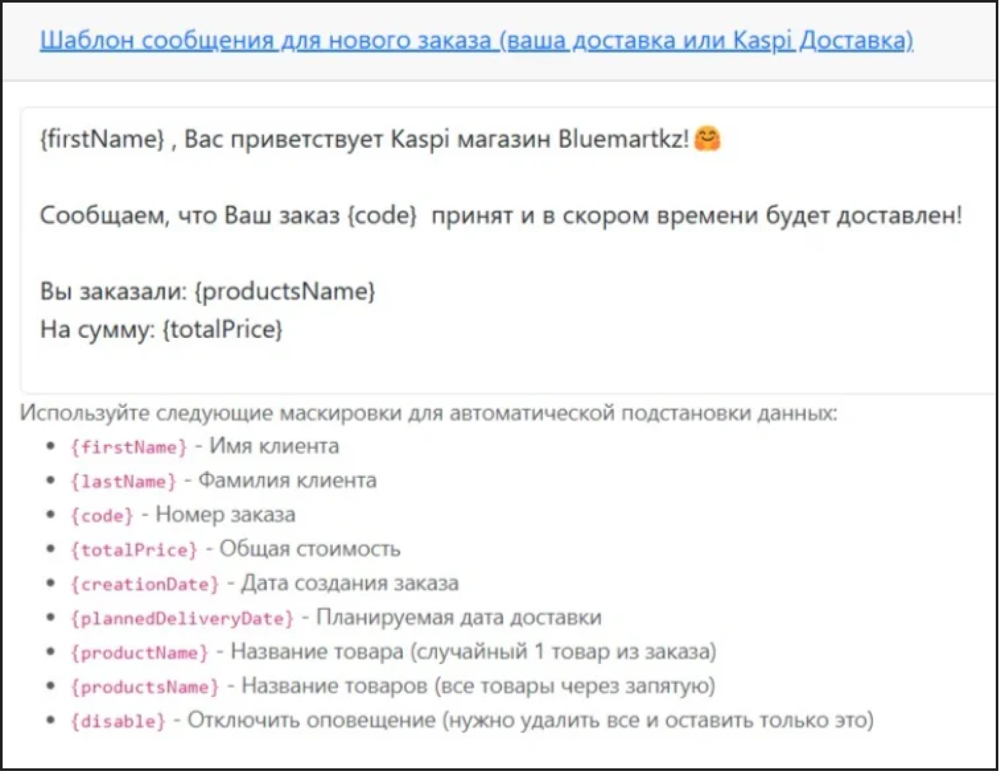999x771 pixels.
Task: Place cursor on the Bluemartkz store name
Action: click(x=623, y=139)
